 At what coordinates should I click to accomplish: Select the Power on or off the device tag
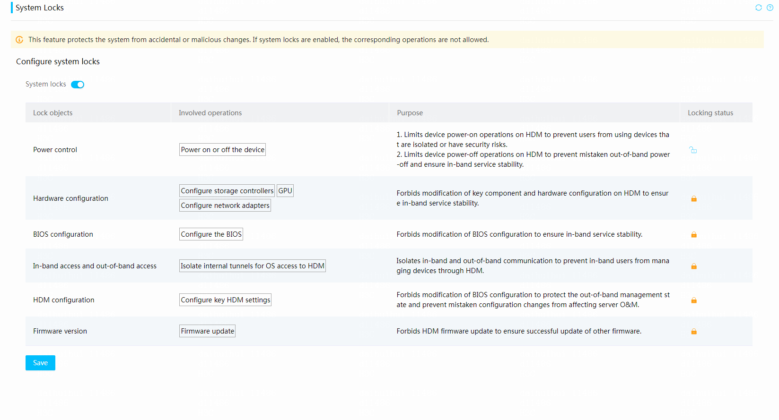click(222, 150)
